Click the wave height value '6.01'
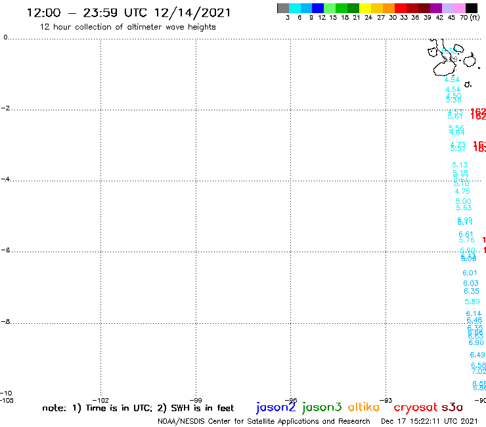The image size is (486, 427). tap(470, 273)
